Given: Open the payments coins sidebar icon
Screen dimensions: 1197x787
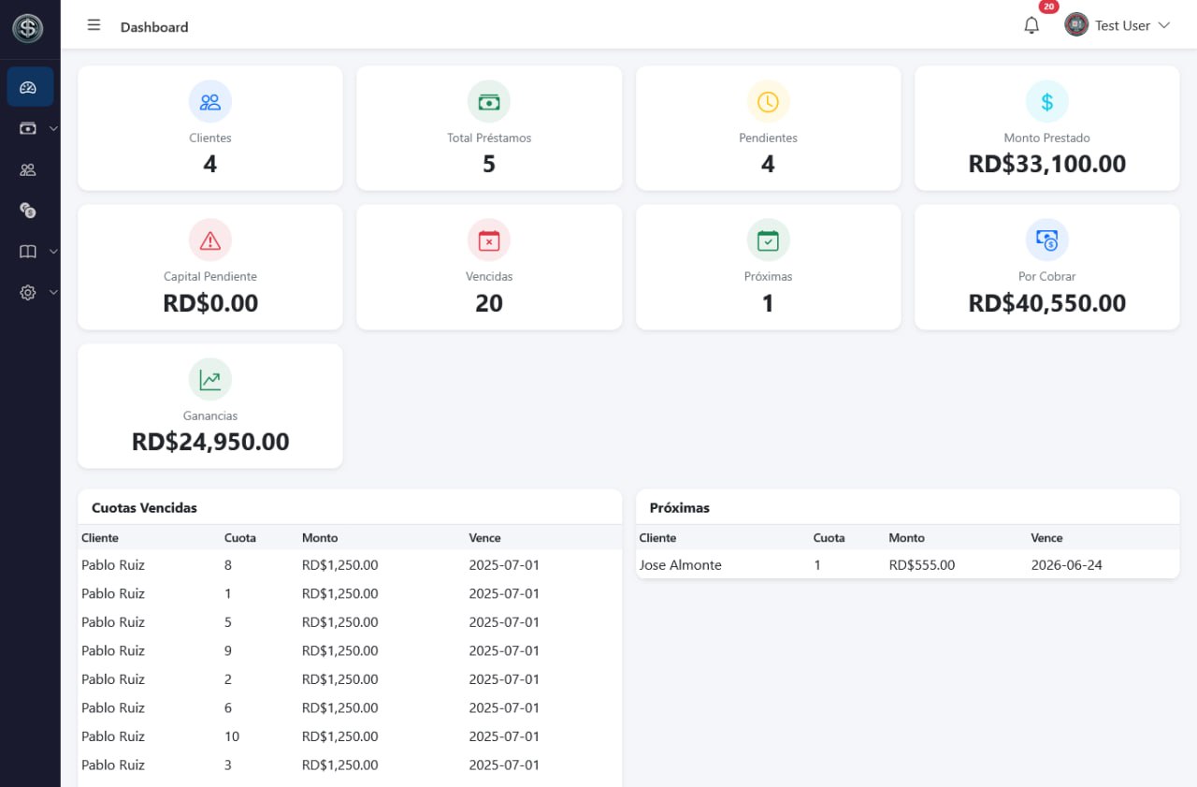Looking at the screenshot, I should (28, 211).
